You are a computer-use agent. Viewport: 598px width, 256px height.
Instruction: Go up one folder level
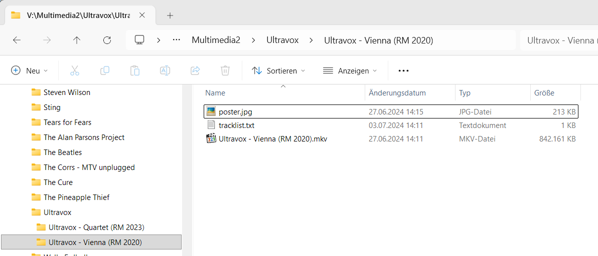point(77,40)
